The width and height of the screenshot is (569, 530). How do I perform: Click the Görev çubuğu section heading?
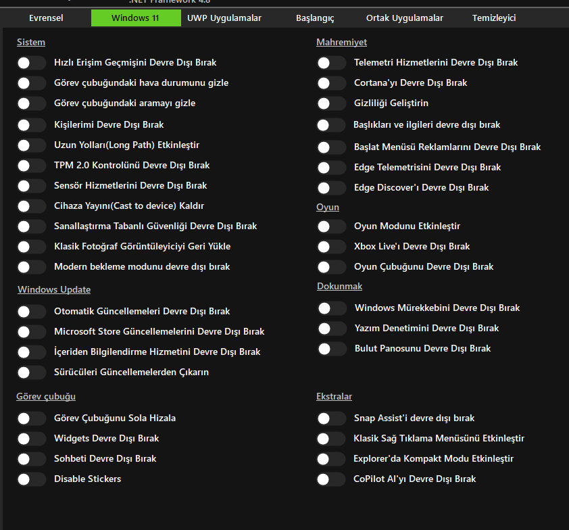(46, 396)
